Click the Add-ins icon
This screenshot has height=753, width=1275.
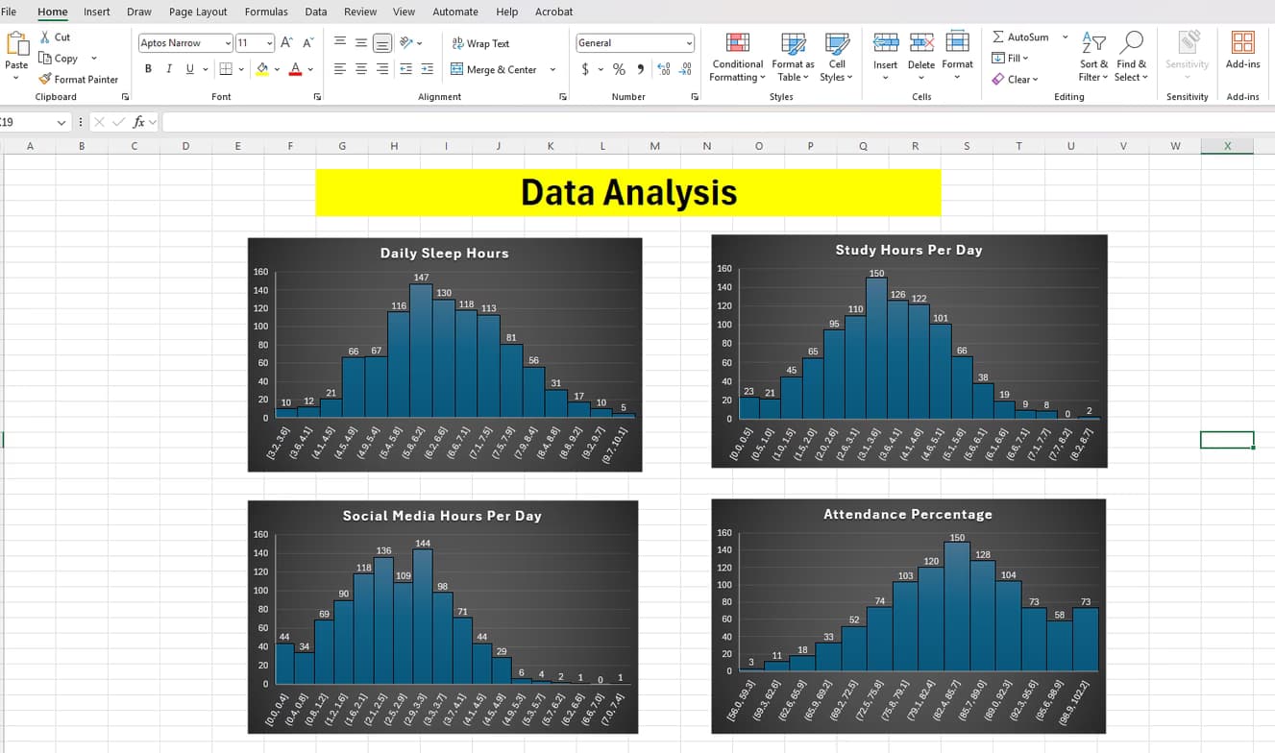click(x=1242, y=43)
